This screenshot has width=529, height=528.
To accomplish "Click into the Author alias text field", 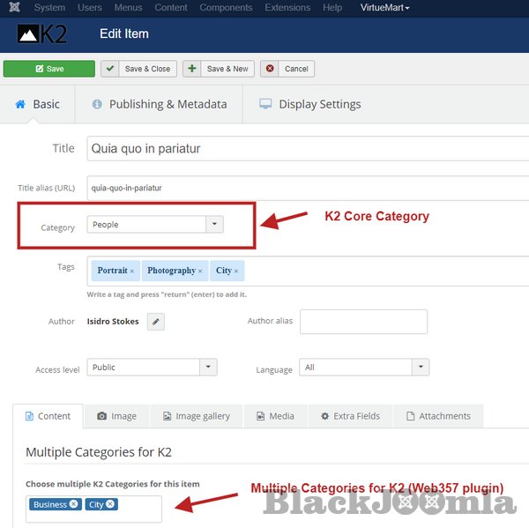I will [x=363, y=322].
